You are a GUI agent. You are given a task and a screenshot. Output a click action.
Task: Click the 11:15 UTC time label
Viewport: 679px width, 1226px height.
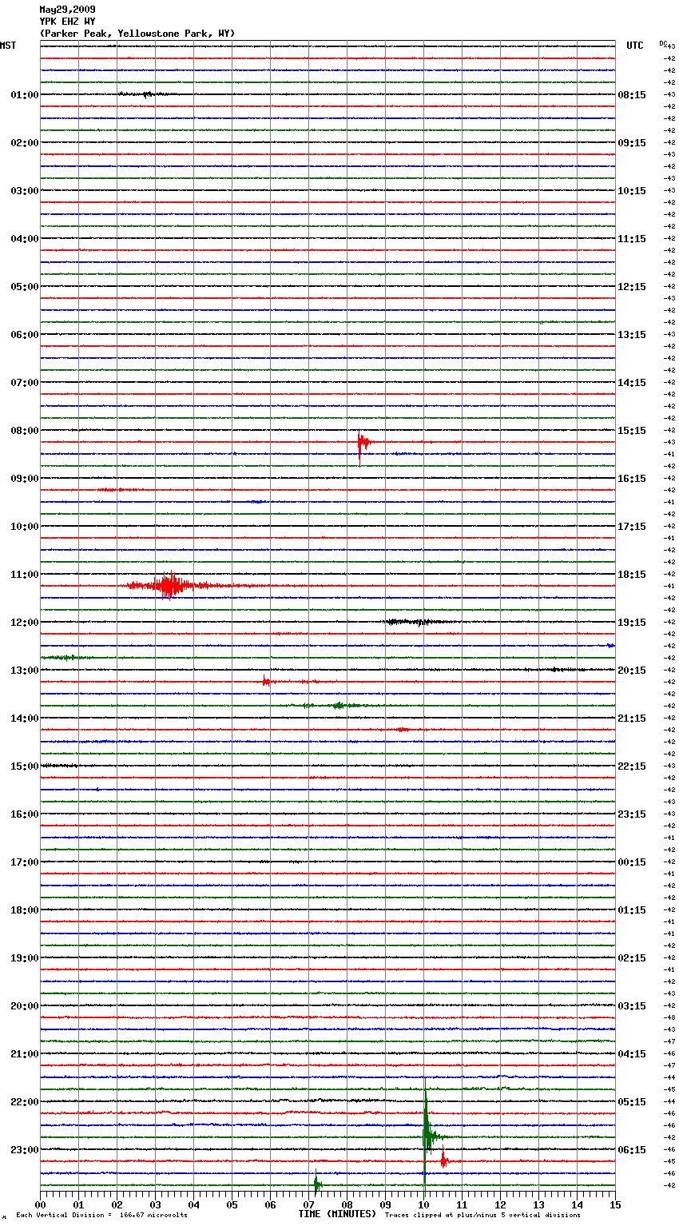click(x=632, y=239)
